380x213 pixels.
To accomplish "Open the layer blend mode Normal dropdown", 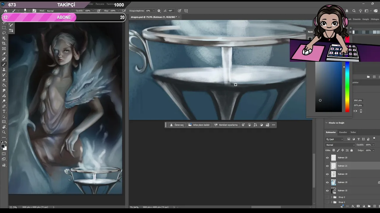I will 340,145.
